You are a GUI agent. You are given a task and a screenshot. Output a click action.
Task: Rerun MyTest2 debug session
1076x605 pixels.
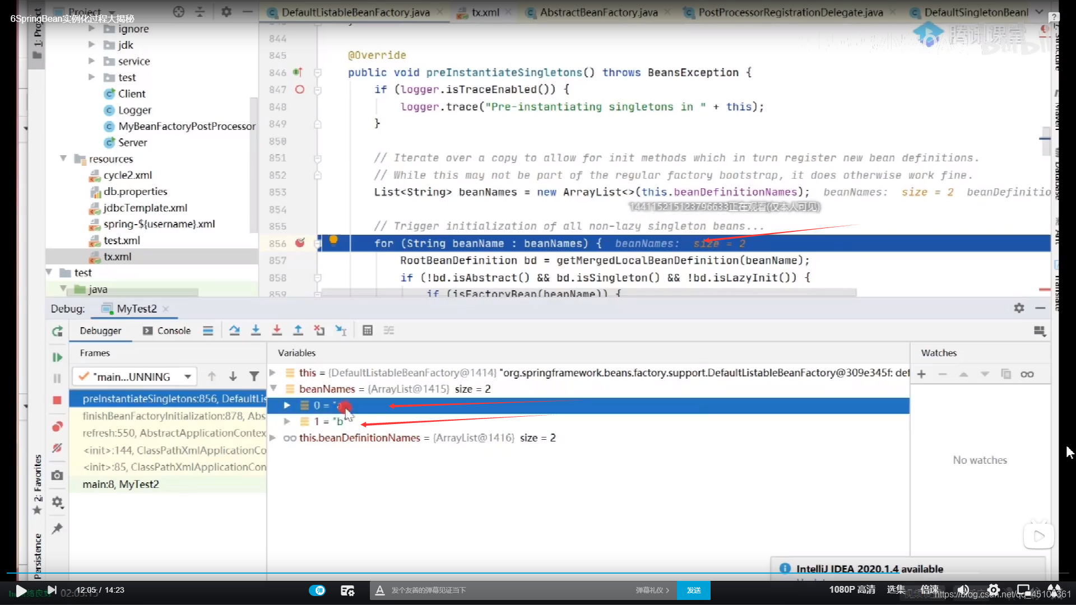click(x=57, y=331)
